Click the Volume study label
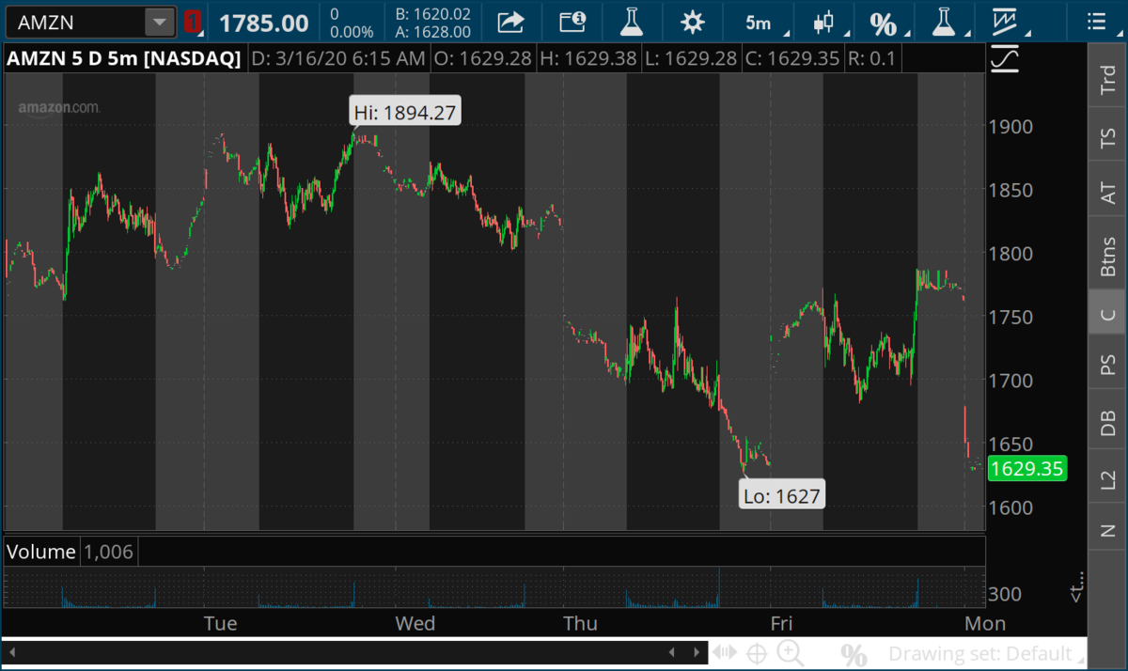This screenshot has width=1128, height=671. tap(41, 552)
